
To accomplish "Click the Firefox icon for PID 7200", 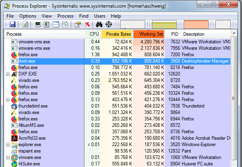I will [14, 55].
